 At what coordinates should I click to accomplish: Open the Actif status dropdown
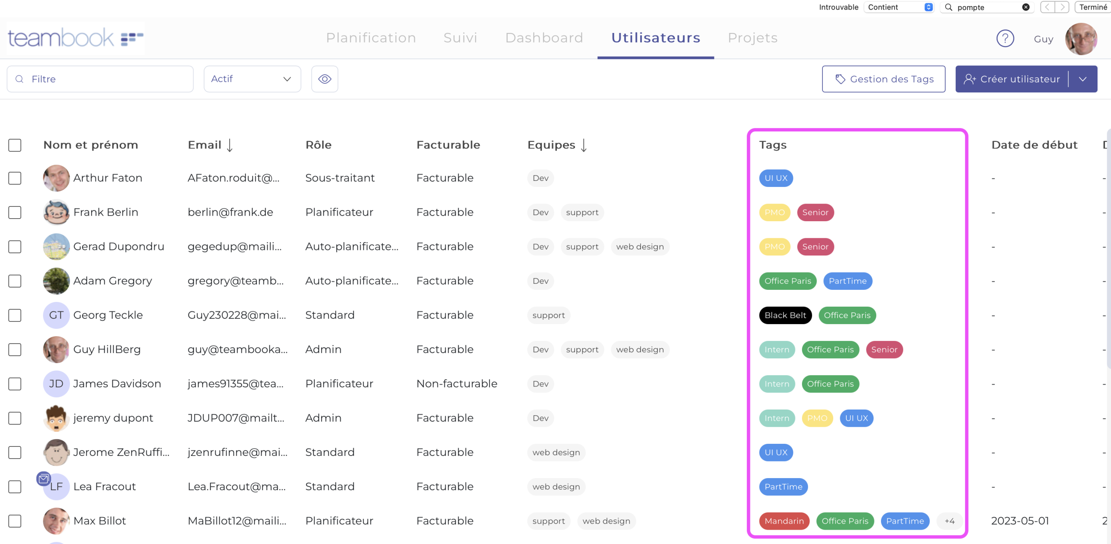coord(252,79)
